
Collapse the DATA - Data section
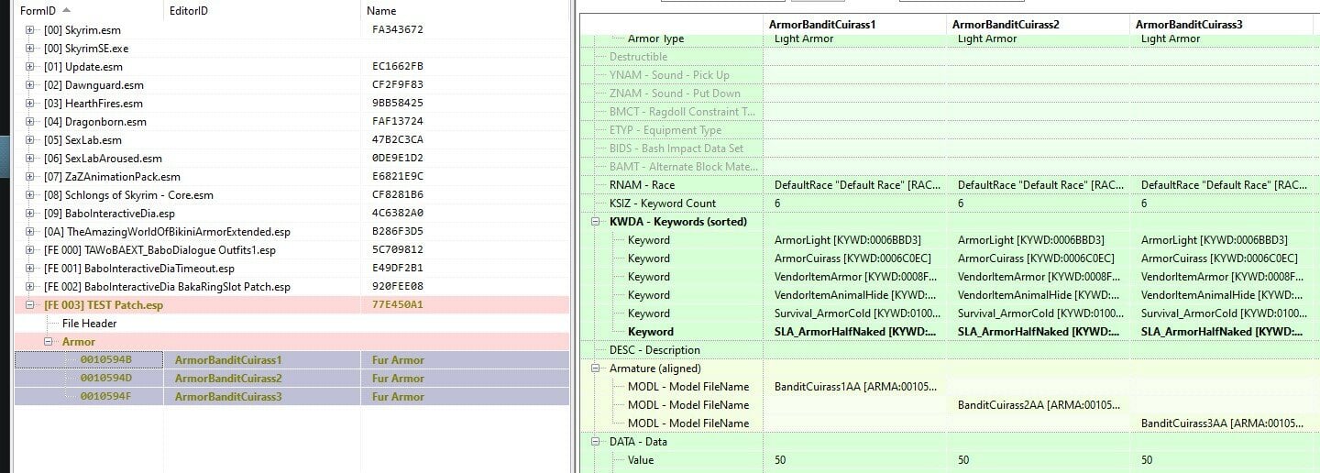point(596,442)
